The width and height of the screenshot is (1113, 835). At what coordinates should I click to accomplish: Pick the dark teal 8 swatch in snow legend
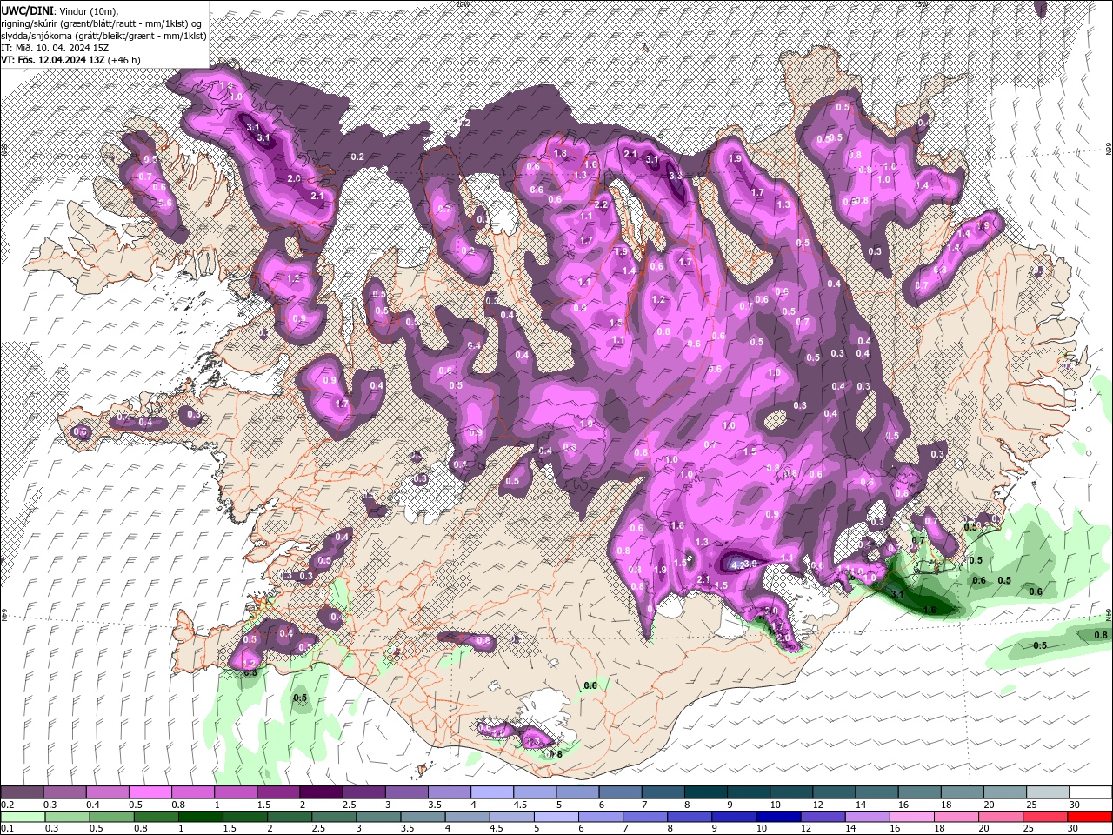(x=705, y=792)
